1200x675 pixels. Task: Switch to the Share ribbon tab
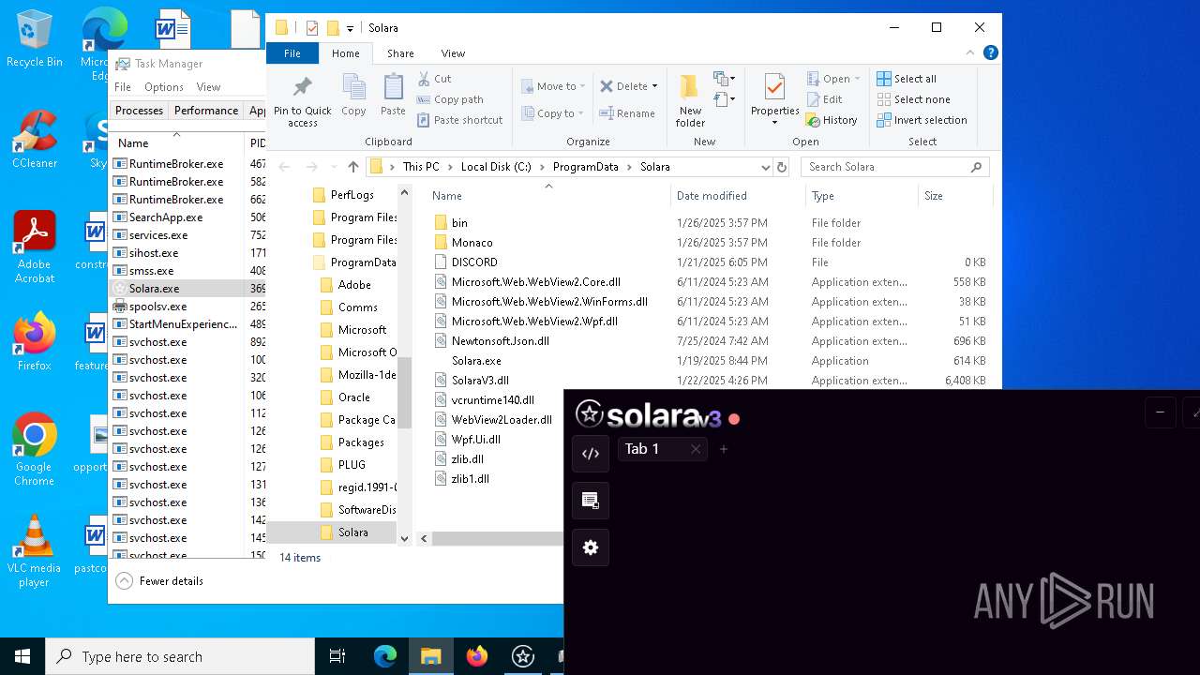(x=400, y=53)
